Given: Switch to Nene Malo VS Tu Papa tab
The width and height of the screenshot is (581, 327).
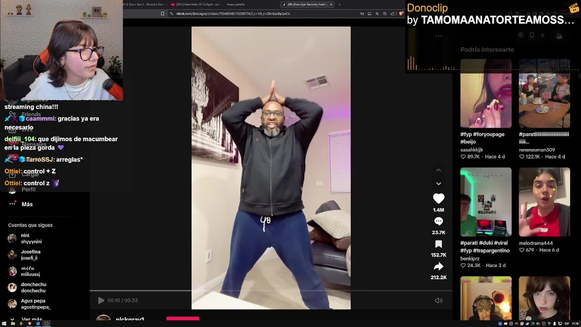Looking at the screenshot, I should point(195,5).
